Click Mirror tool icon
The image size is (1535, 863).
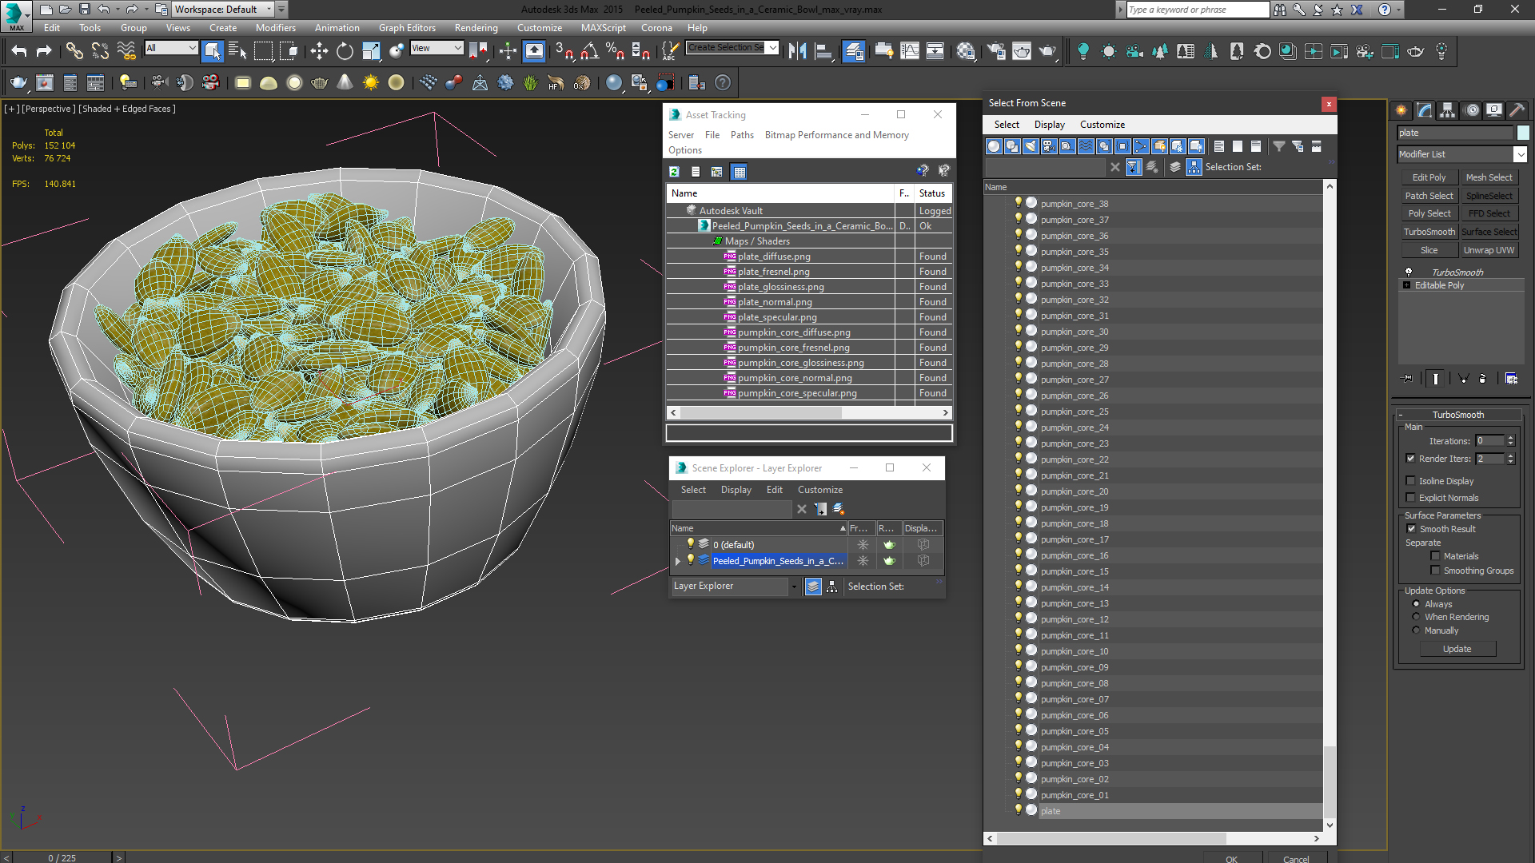[x=797, y=51]
